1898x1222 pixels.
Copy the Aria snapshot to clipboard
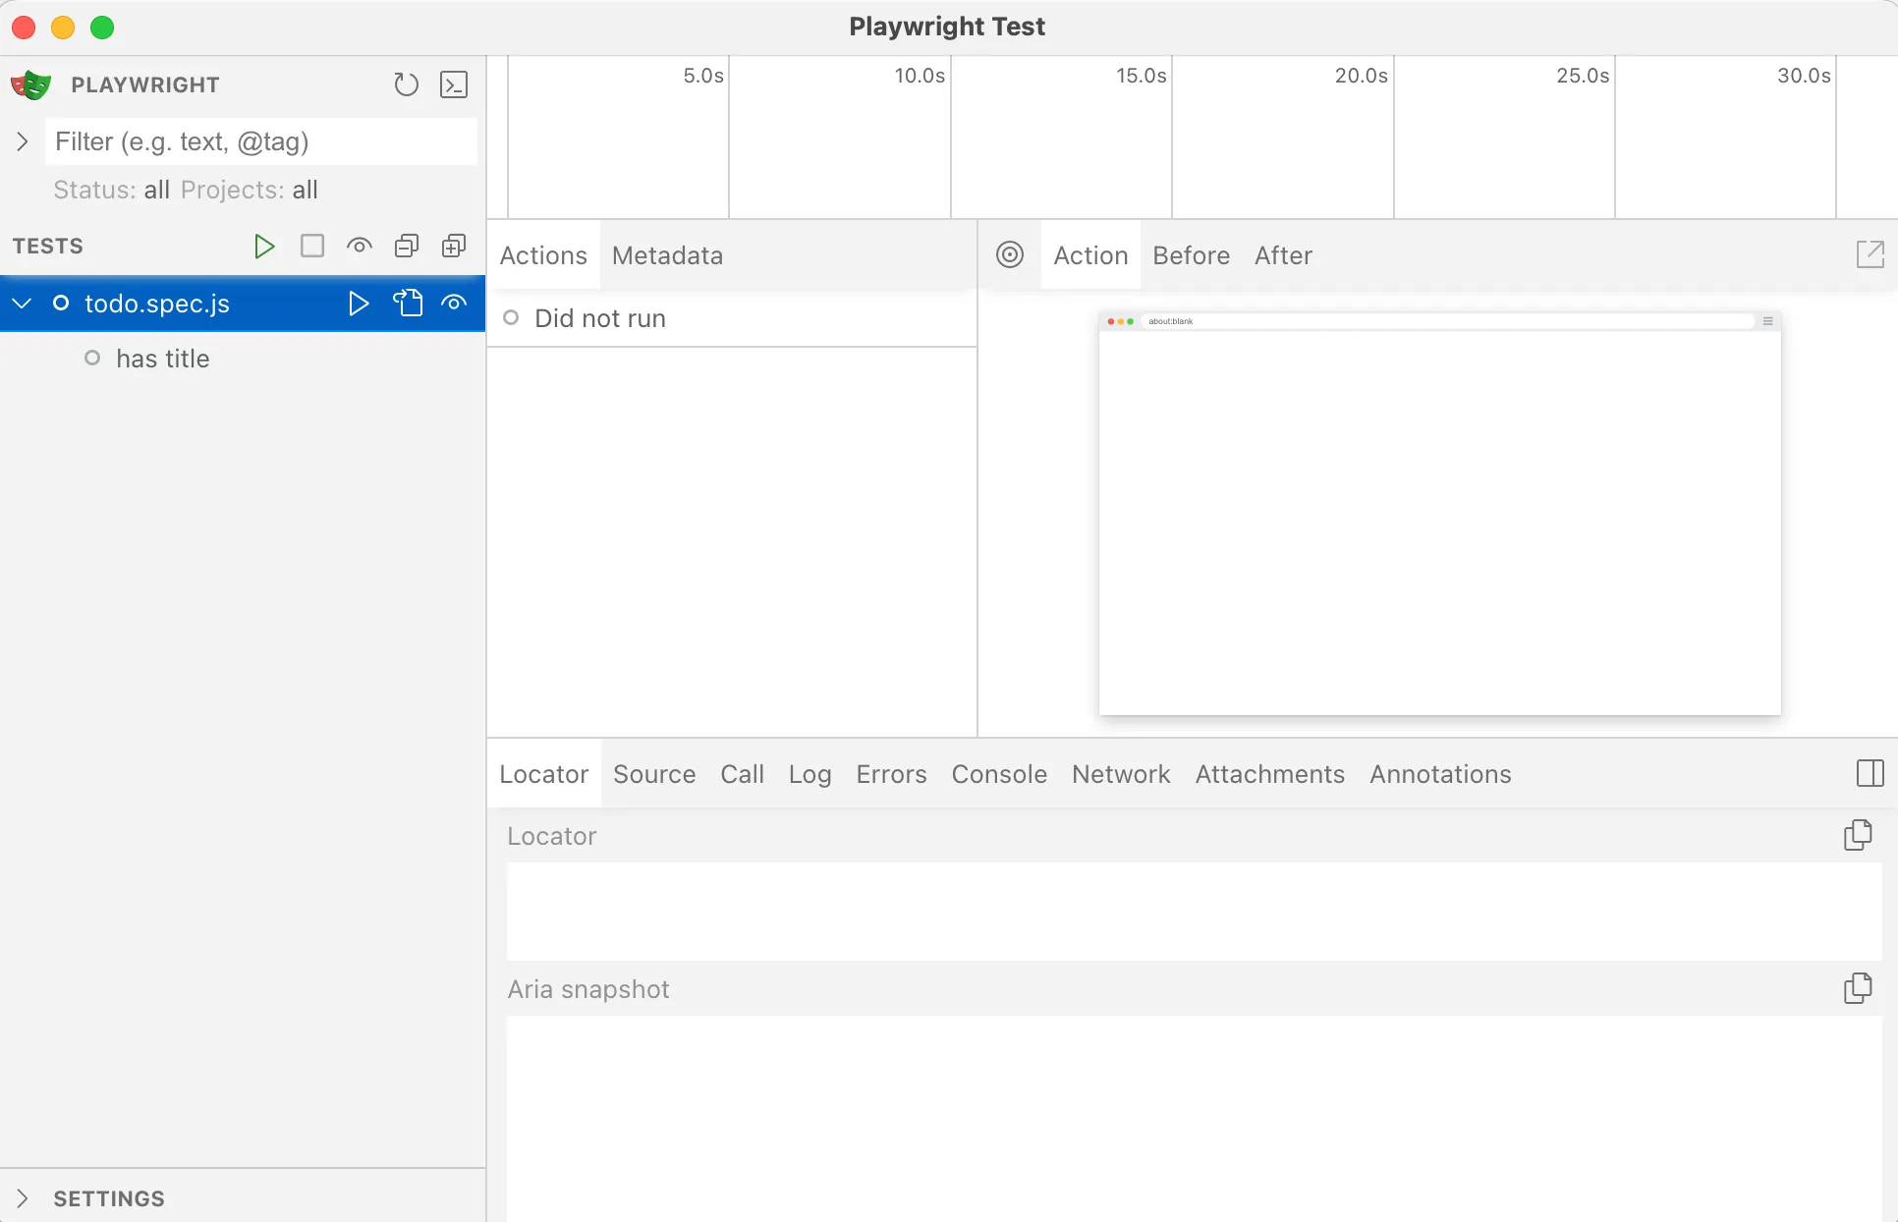1858,988
